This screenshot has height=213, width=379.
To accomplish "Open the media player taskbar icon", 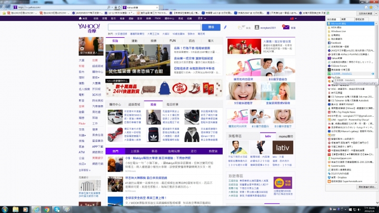I will [25, 209].
